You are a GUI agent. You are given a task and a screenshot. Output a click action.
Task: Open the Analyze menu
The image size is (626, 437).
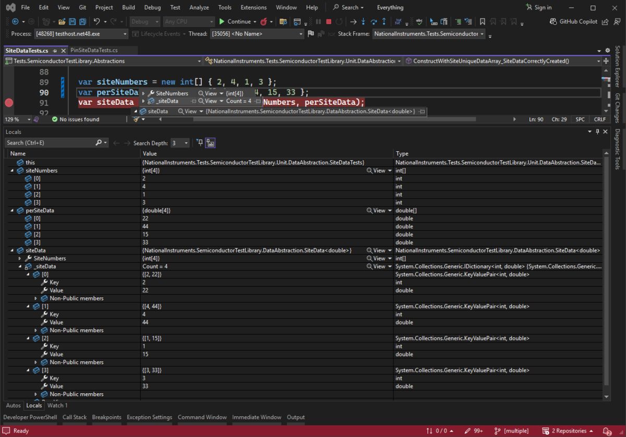tap(199, 7)
